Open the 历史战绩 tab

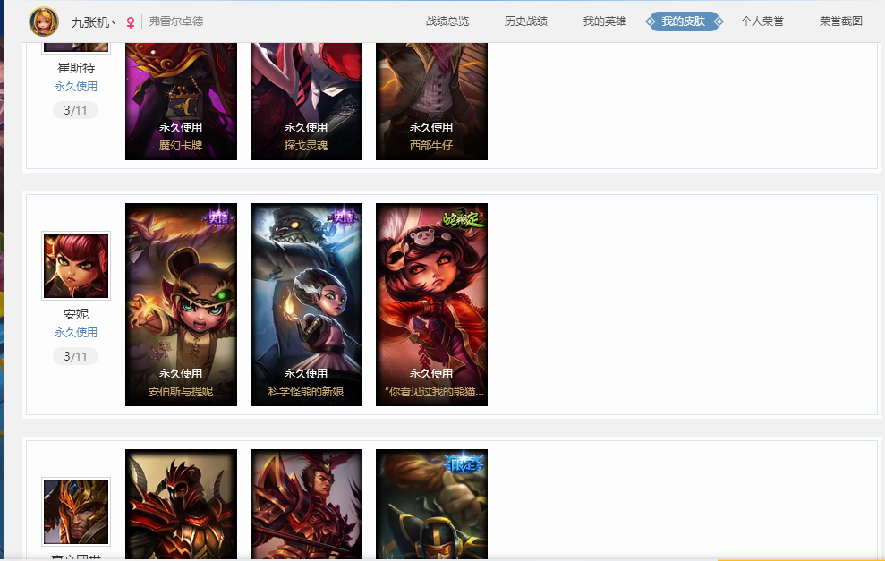526,21
